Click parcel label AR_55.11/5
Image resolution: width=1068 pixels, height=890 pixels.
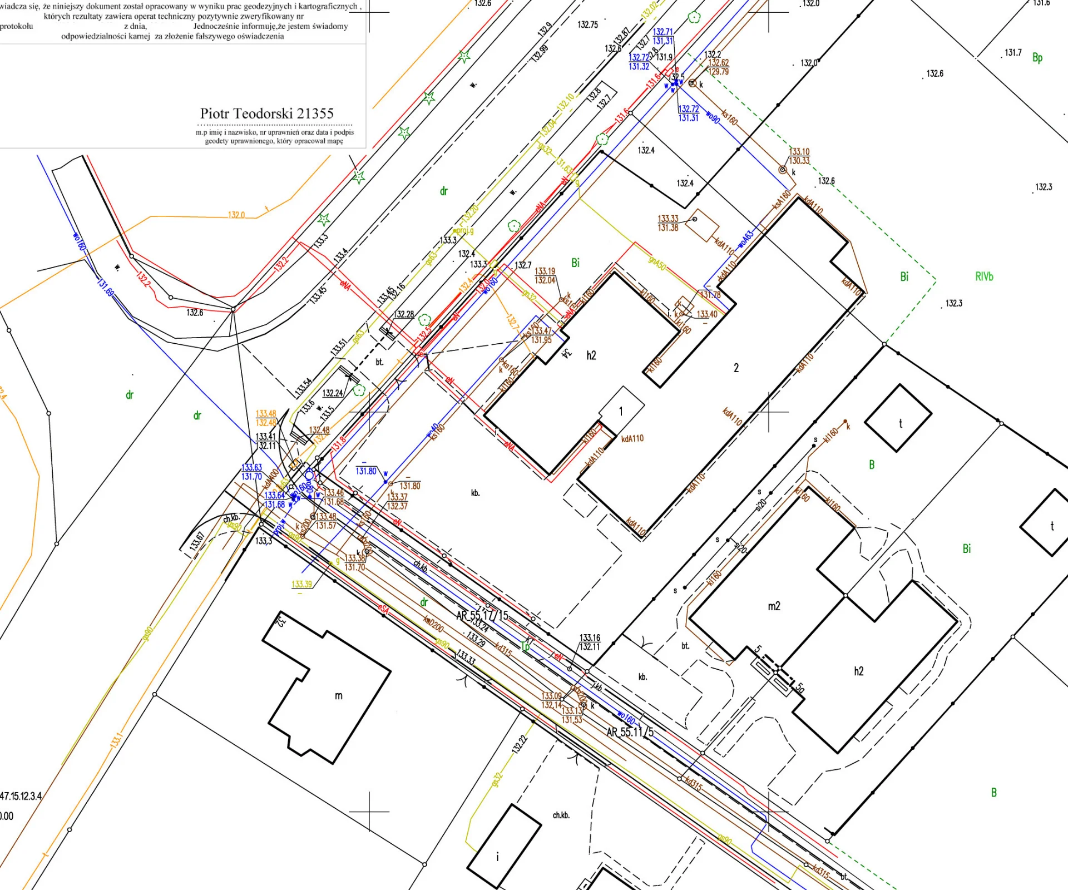pyautogui.click(x=630, y=732)
